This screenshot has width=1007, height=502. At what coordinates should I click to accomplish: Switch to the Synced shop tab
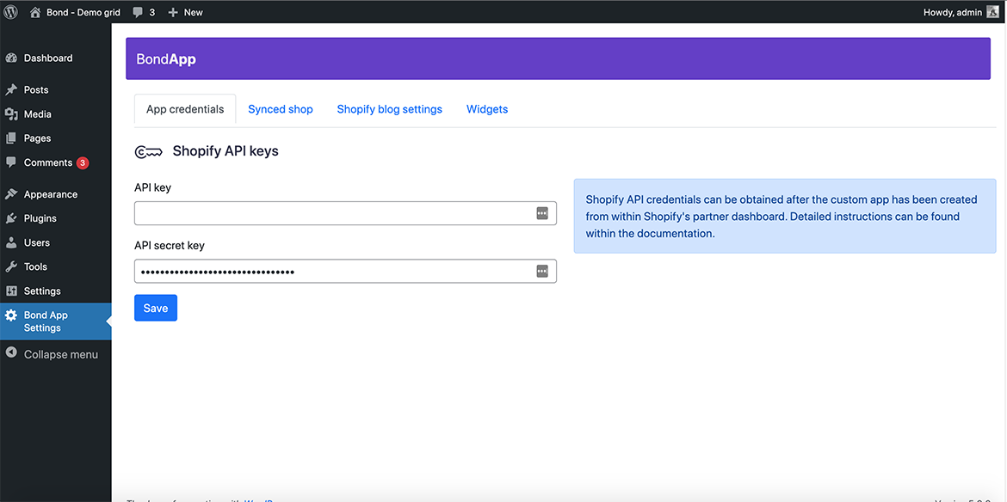(x=281, y=109)
